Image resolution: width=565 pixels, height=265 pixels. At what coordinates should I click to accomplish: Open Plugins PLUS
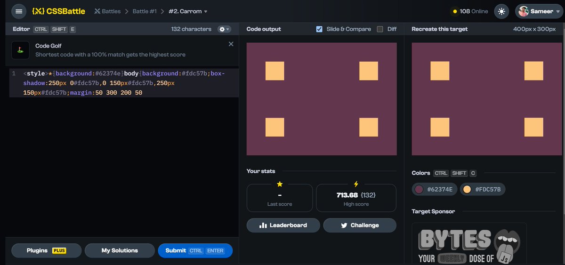pos(47,250)
